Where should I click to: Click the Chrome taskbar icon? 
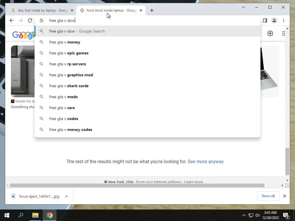tap(50, 215)
